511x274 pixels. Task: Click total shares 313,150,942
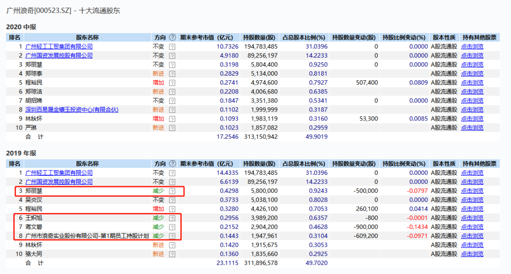tap(261, 137)
